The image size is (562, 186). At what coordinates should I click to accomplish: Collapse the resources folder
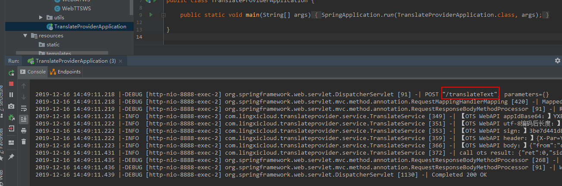coord(25,36)
